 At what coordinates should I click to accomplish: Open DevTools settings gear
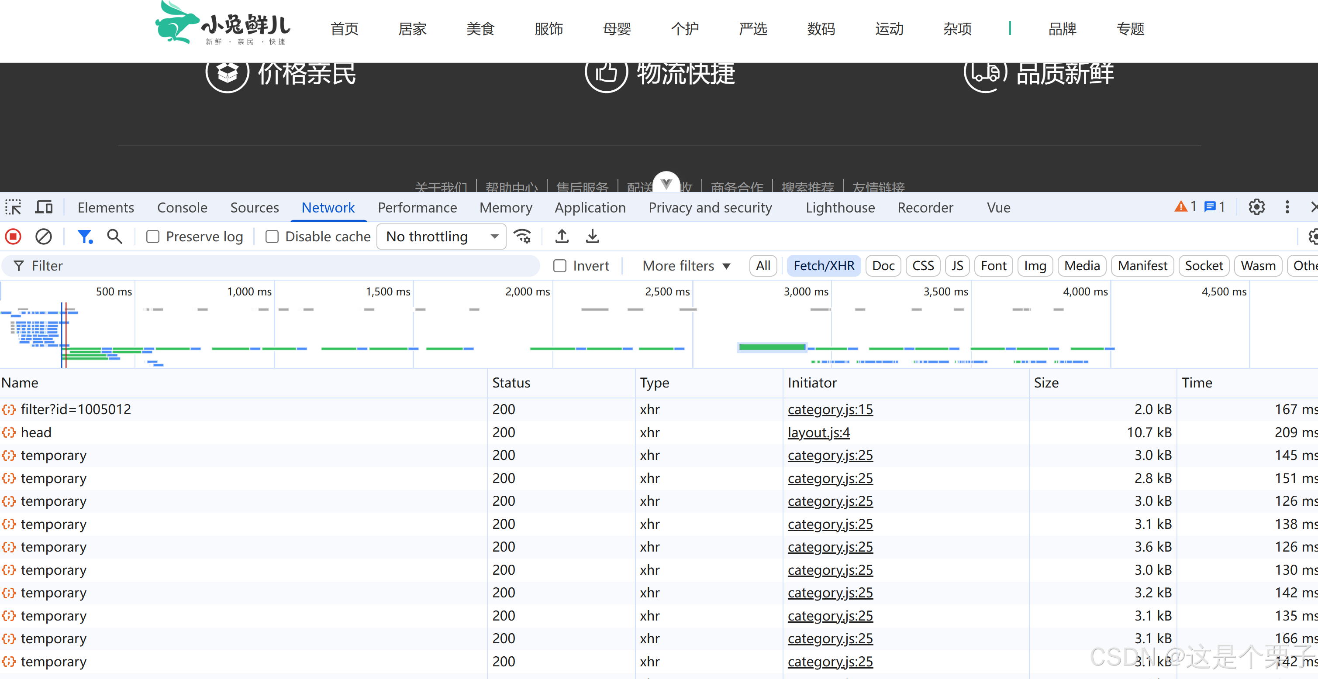(1256, 207)
